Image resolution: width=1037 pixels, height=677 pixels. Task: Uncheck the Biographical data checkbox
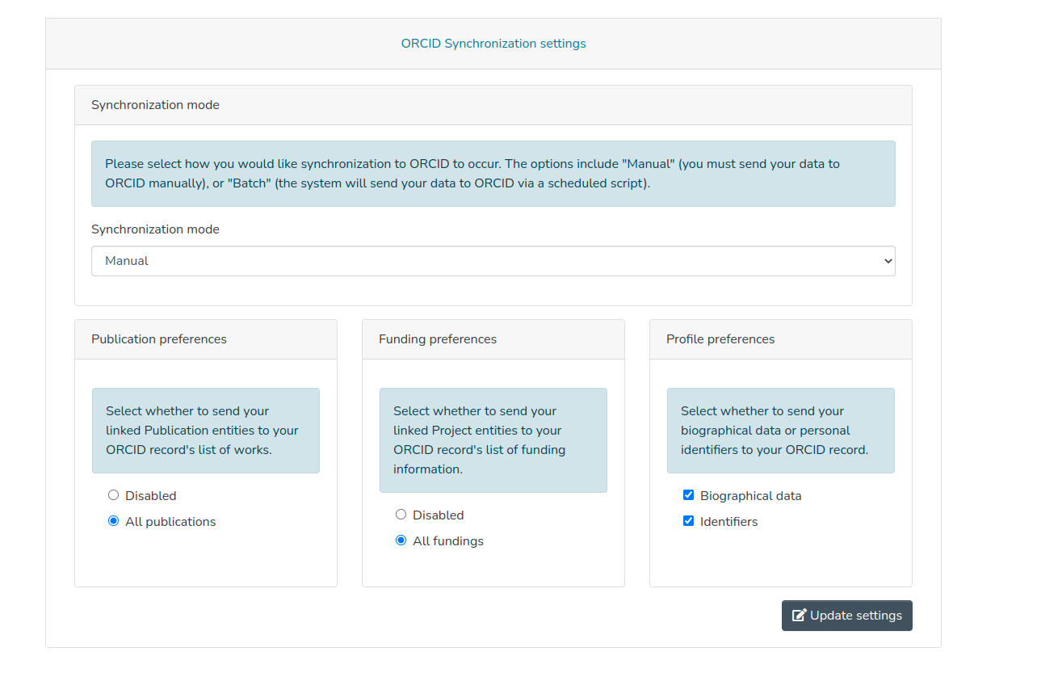coord(688,495)
